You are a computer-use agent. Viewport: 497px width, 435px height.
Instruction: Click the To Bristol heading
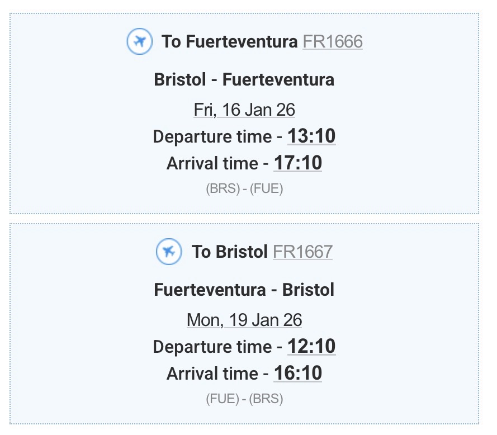click(x=230, y=252)
